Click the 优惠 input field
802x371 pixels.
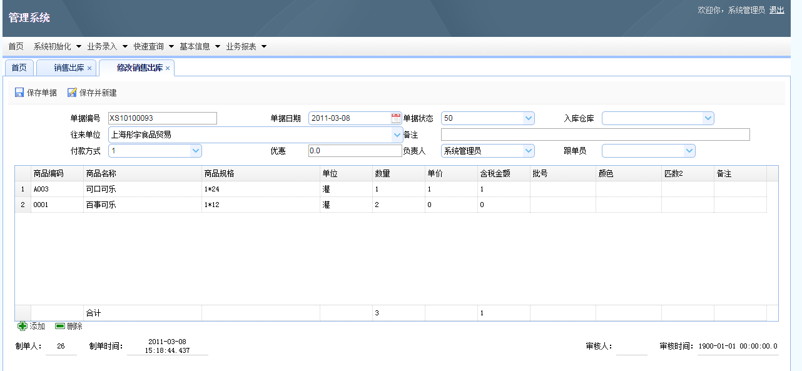click(355, 151)
